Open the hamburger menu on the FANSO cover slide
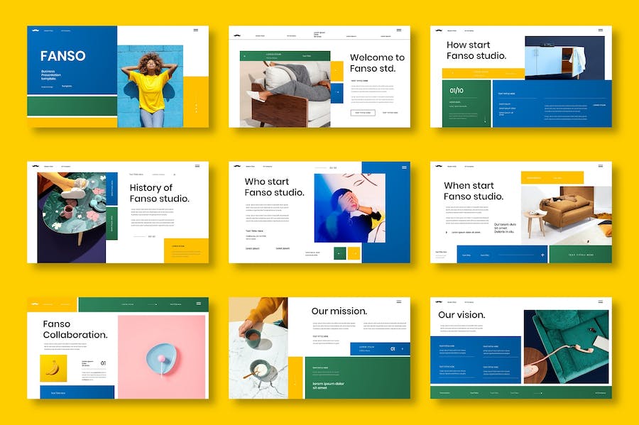639x425 pixels. pyautogui.click(x=196, y=30)
